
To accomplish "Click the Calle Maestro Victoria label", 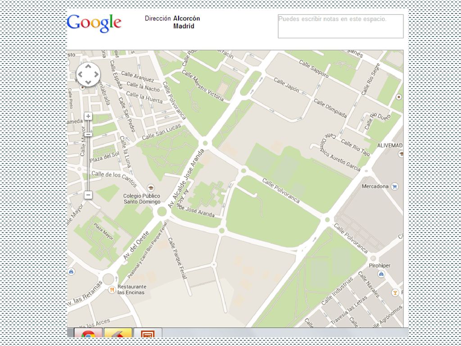I will coord(203,86).
